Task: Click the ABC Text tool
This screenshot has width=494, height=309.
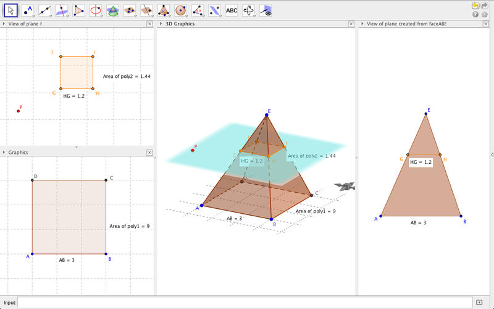Action: (x=232, y=10)
